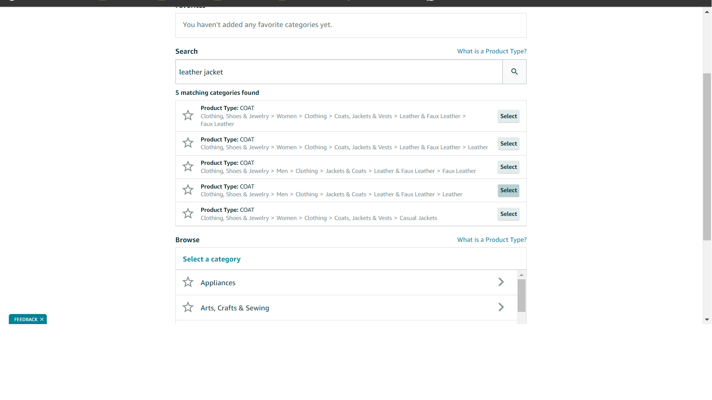
Task: Click the leather jacket search field
Action: tap(339, 72)
